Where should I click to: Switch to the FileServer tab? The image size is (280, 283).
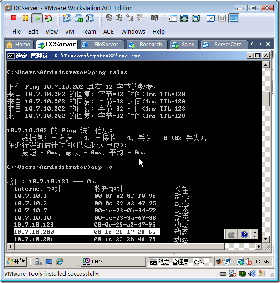(102, 45)
